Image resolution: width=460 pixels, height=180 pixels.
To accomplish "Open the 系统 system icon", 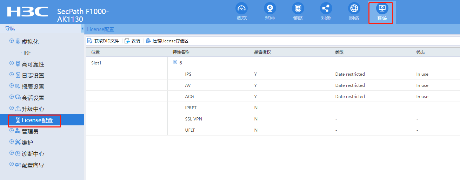I will pos(382,8).
